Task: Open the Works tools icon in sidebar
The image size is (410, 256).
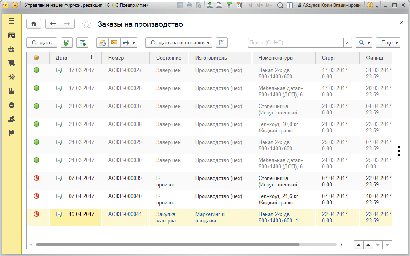Action: coord(12,77)
